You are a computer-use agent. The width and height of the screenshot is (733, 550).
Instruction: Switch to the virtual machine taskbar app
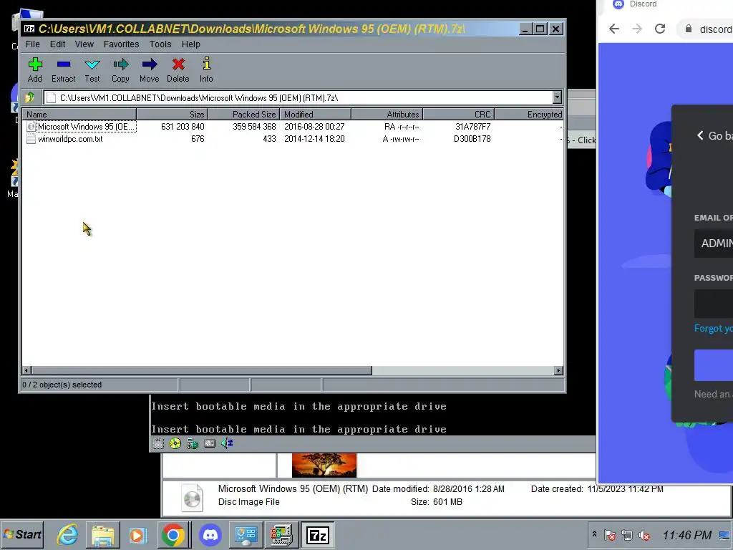click(281, 534)
